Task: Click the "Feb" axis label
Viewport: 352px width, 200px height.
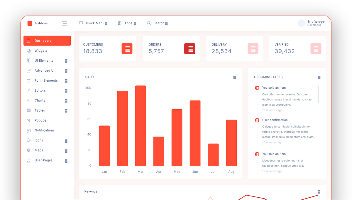Action: (x=122, y=172)
